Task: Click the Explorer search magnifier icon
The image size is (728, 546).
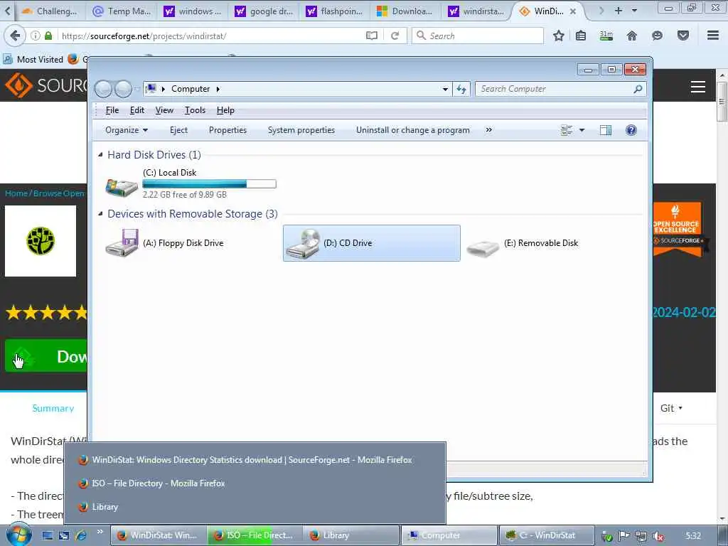Action: [x=638, y=89]
